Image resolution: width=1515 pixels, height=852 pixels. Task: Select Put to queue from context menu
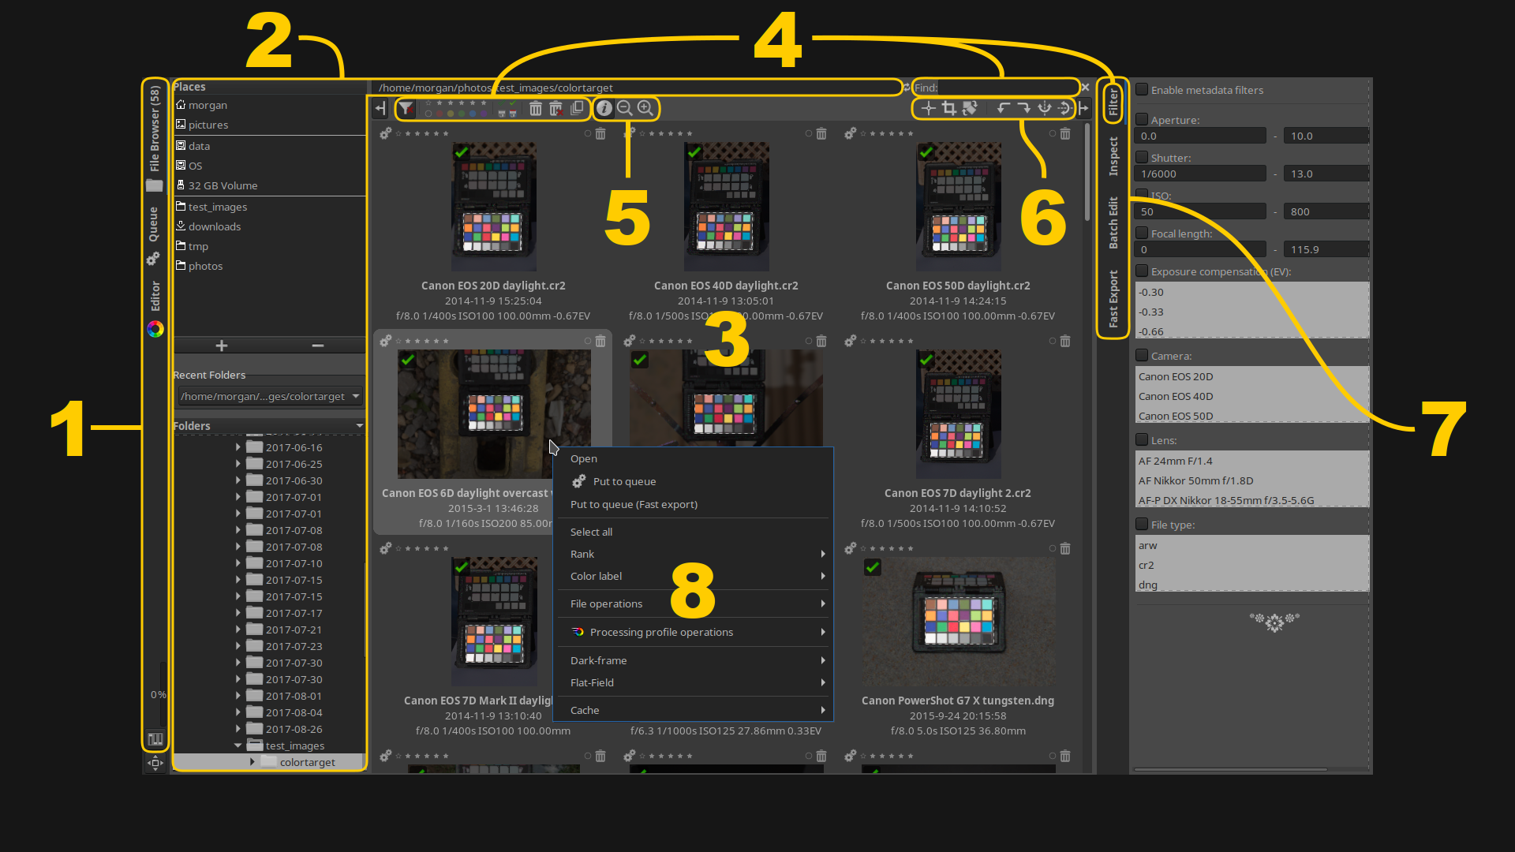[x=624, y=480]
